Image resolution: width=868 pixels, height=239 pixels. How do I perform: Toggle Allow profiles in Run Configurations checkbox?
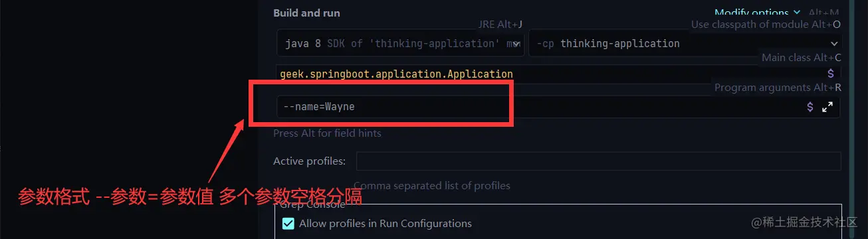[x=288, y=224]
